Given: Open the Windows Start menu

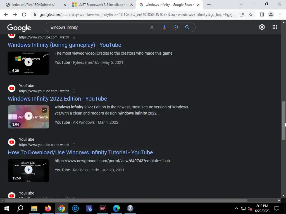Looking at the screenshot, I should (x=7, y=208).
